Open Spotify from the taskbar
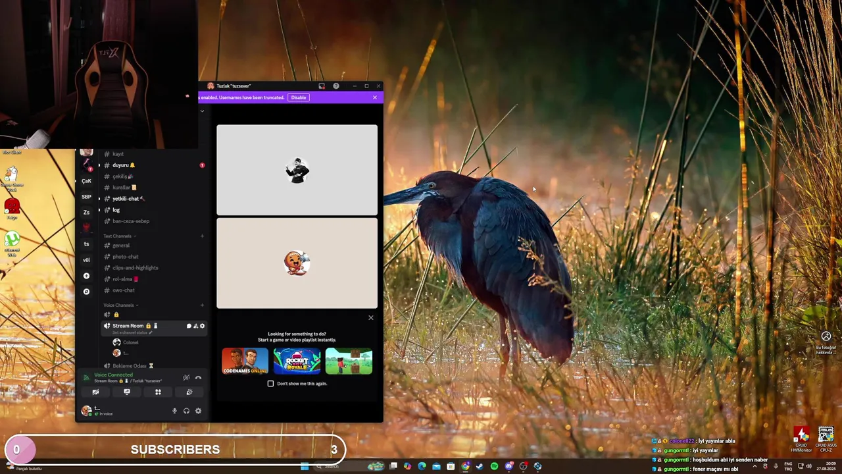The height and width of the screenshot is (474, 842). 494,466
